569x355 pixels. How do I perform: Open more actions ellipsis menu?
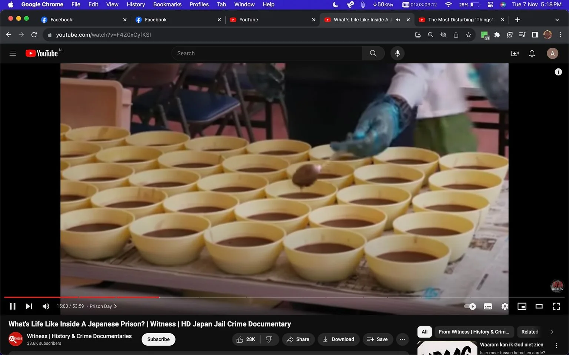click(x=403, y=339)
